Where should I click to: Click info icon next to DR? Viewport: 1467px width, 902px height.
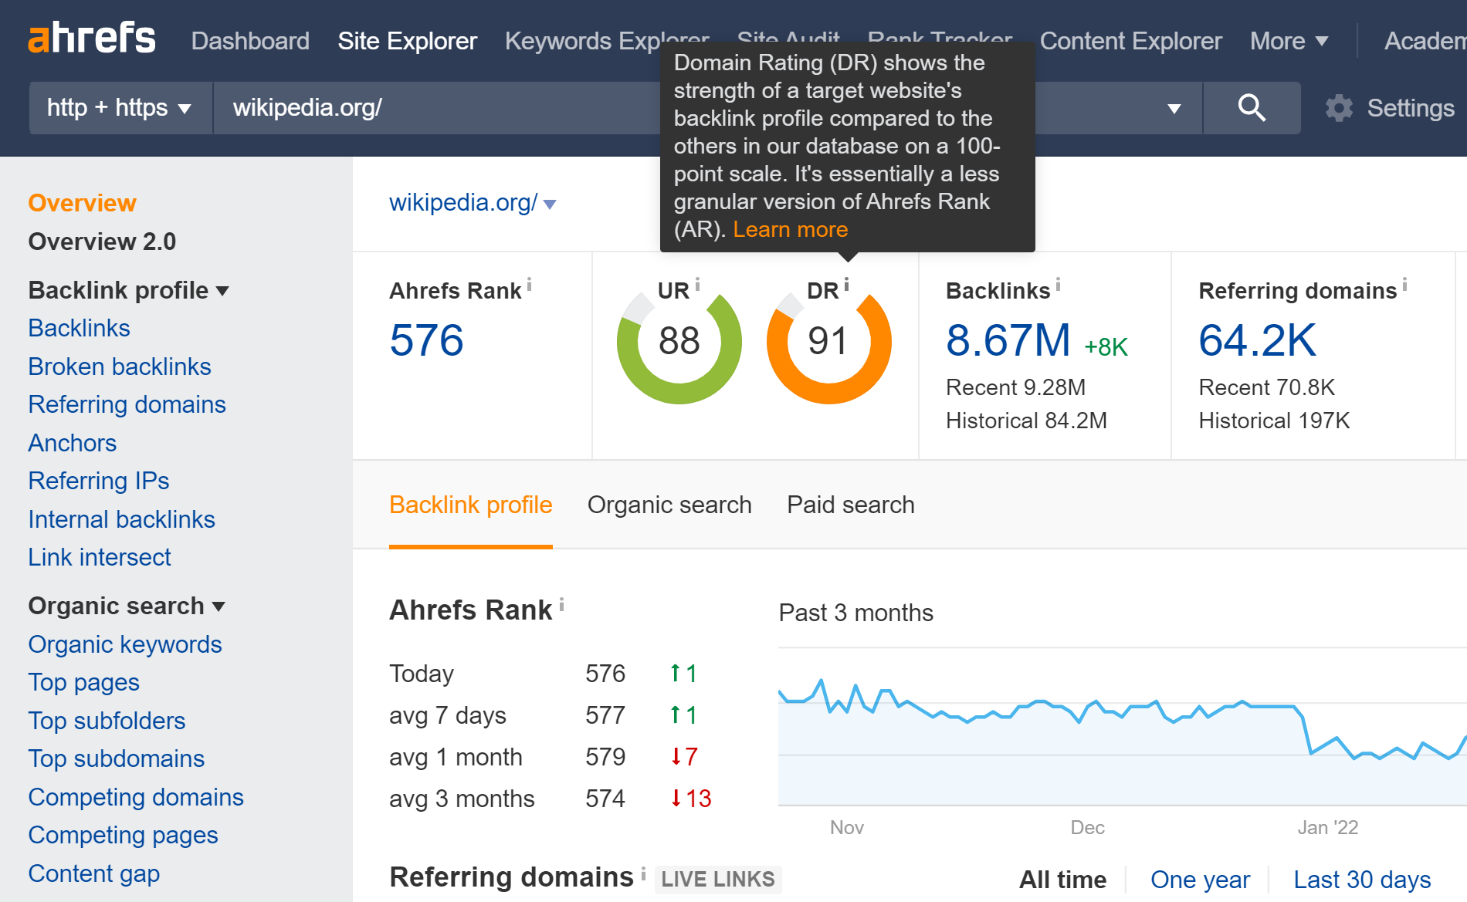(x=847, y=285)
